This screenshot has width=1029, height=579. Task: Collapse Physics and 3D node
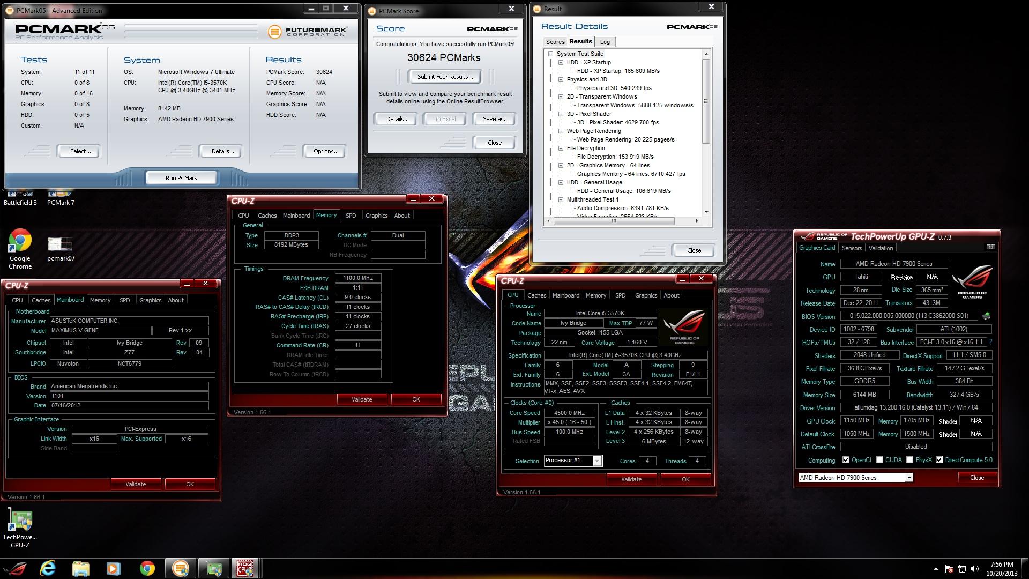tap(561, 79)
